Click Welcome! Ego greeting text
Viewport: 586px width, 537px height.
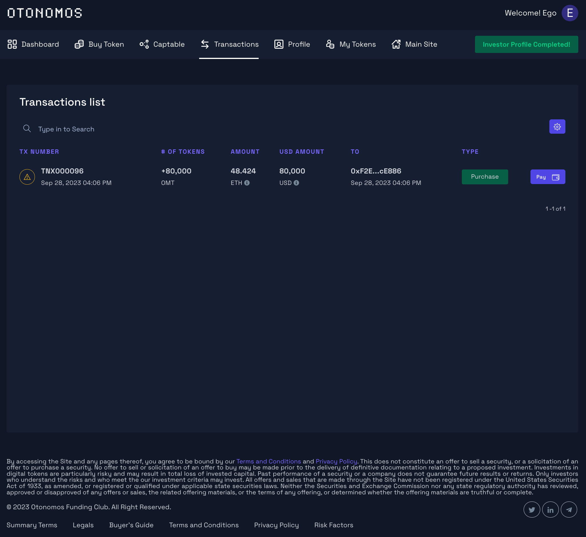[530, 13]
